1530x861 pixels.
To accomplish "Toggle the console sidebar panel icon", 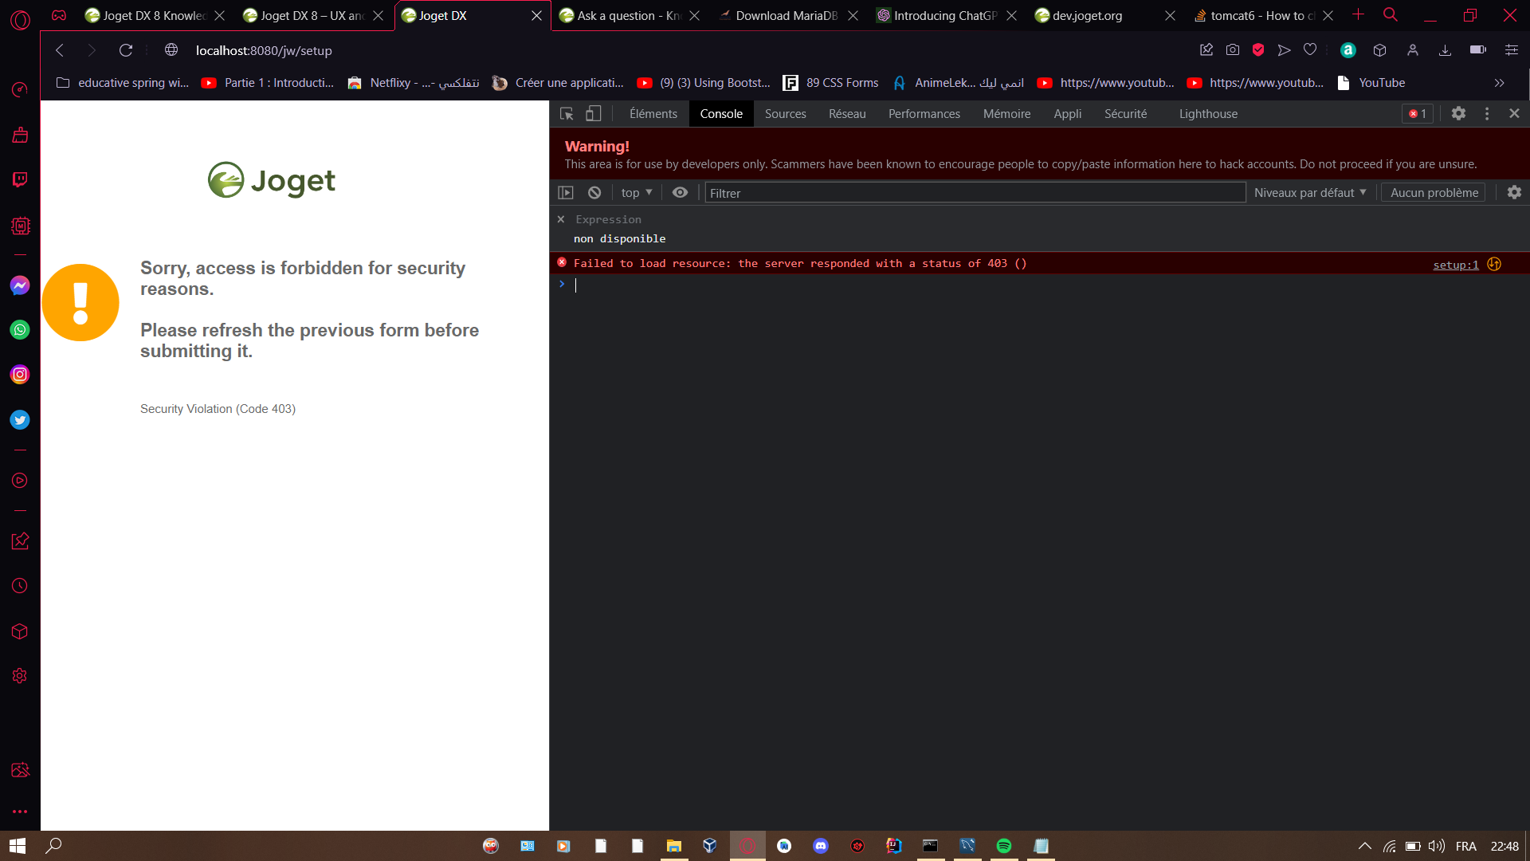I will click(x=566, y=193).
